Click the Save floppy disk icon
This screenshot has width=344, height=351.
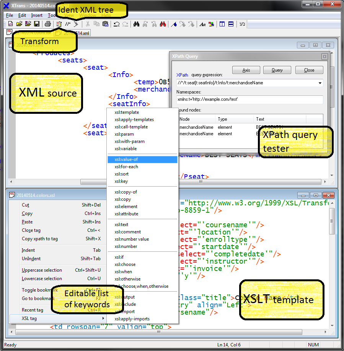click(37, 24)
